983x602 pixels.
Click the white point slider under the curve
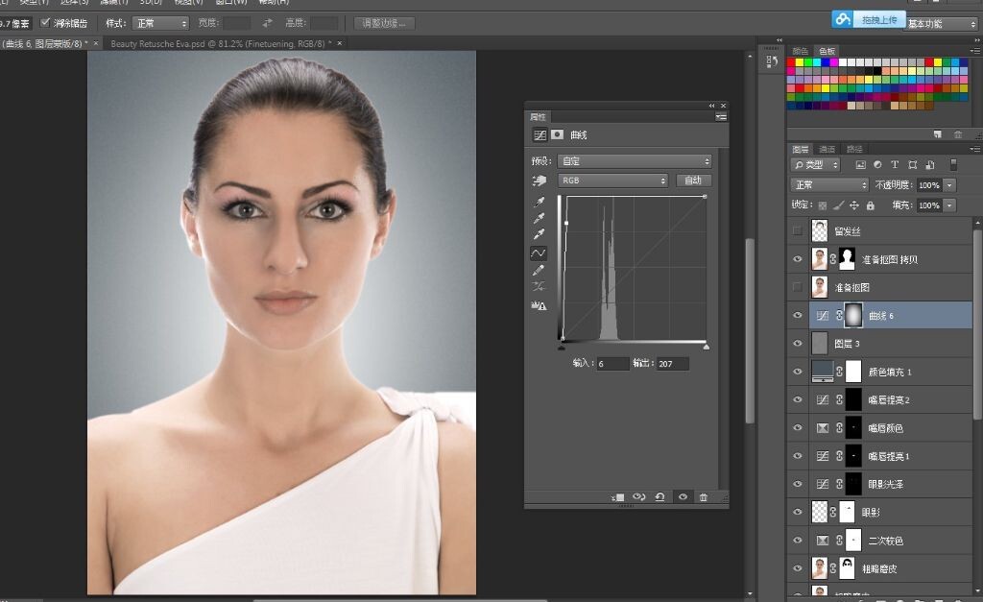707,347
